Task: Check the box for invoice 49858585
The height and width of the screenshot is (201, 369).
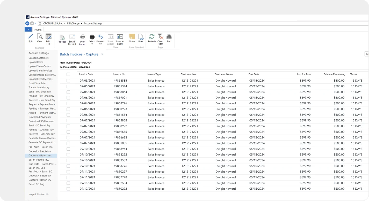Action: point(68,81)
